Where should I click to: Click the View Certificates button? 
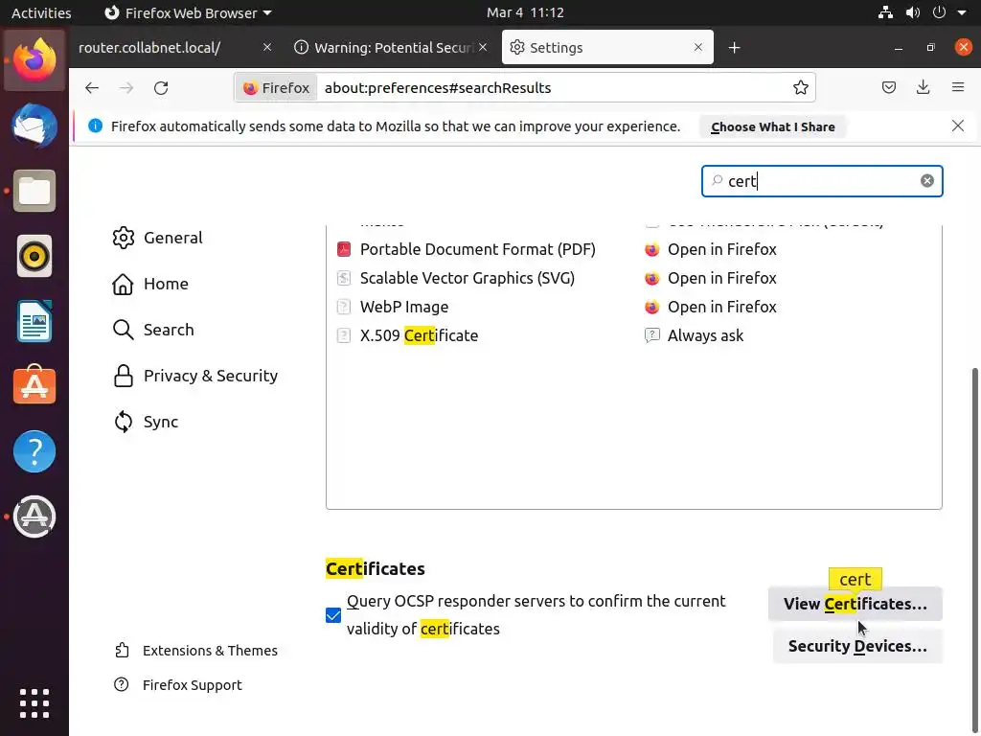(855, 604)
